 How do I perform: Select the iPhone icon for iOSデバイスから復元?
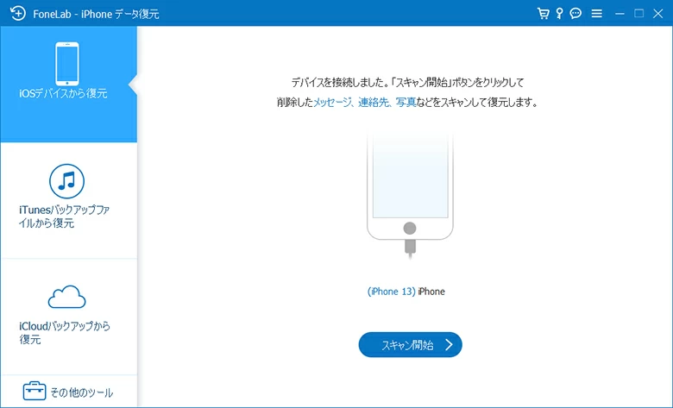[x=67, y=63]
